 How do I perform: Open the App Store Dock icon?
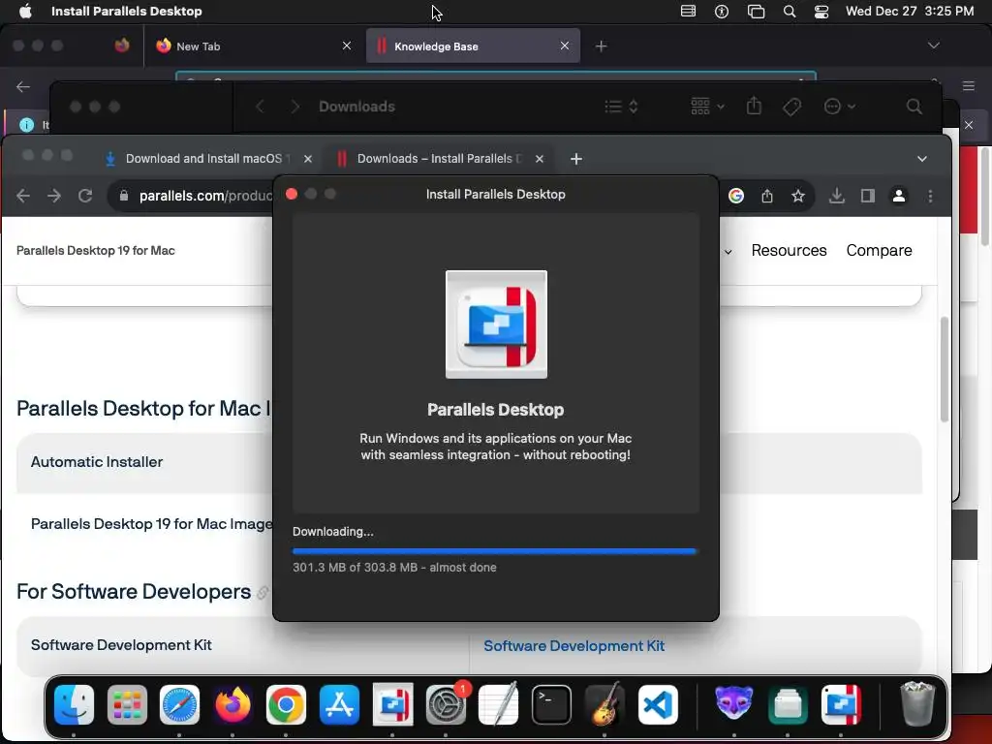[339, 705]
